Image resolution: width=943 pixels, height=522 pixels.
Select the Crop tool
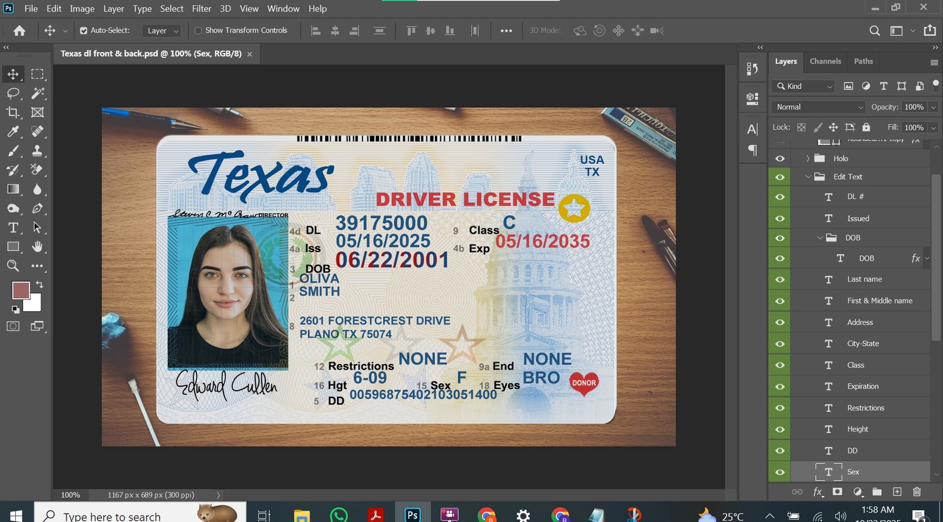(13, 113)
